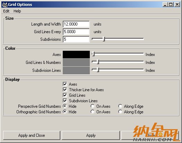Close the Grid Options window via X
The image size is (182, 143).
tap(177, 4)
